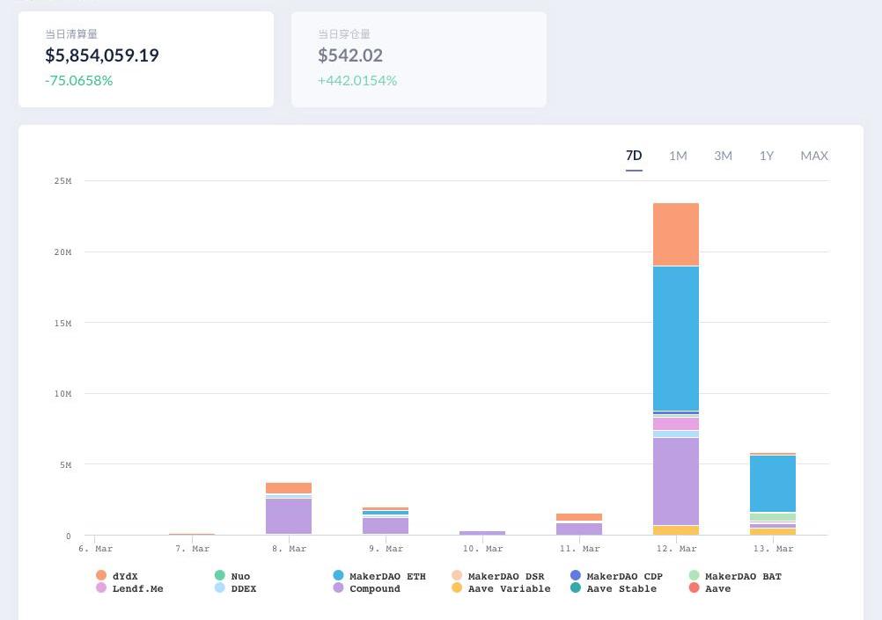This screenshot has height=620, width=882.
Task: Toggle the MakerDAO BAT legend item
Action: click(742, 576)
